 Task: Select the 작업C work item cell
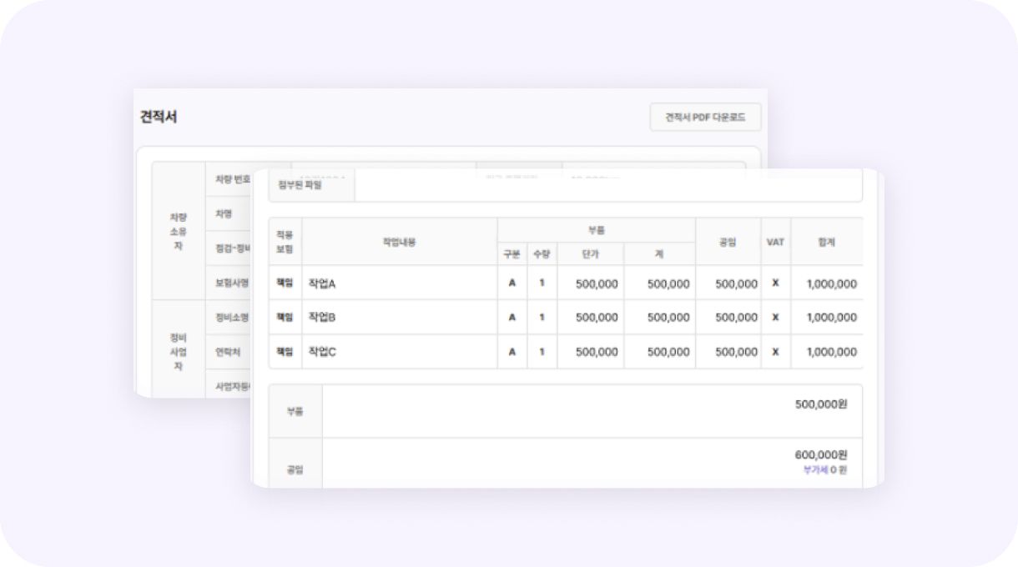322,352
